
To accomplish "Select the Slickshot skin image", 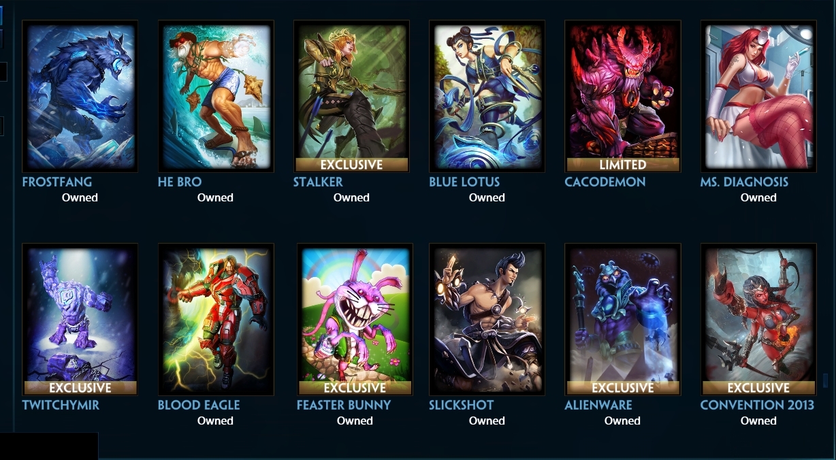I will pos(487,319).
